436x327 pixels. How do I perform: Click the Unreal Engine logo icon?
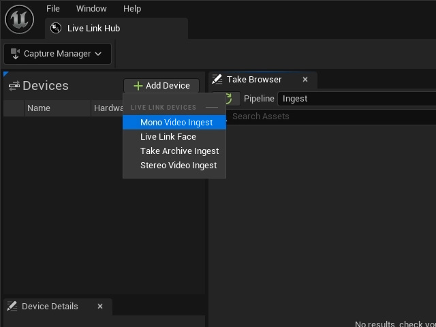click(x=19, y=20)
